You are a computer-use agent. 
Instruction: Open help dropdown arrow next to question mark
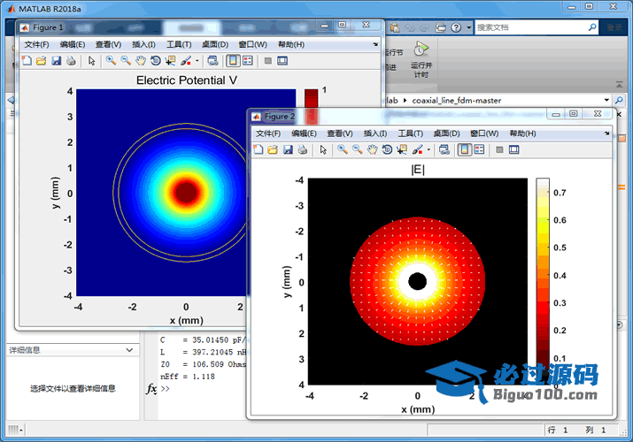click(x=468, y=27)
